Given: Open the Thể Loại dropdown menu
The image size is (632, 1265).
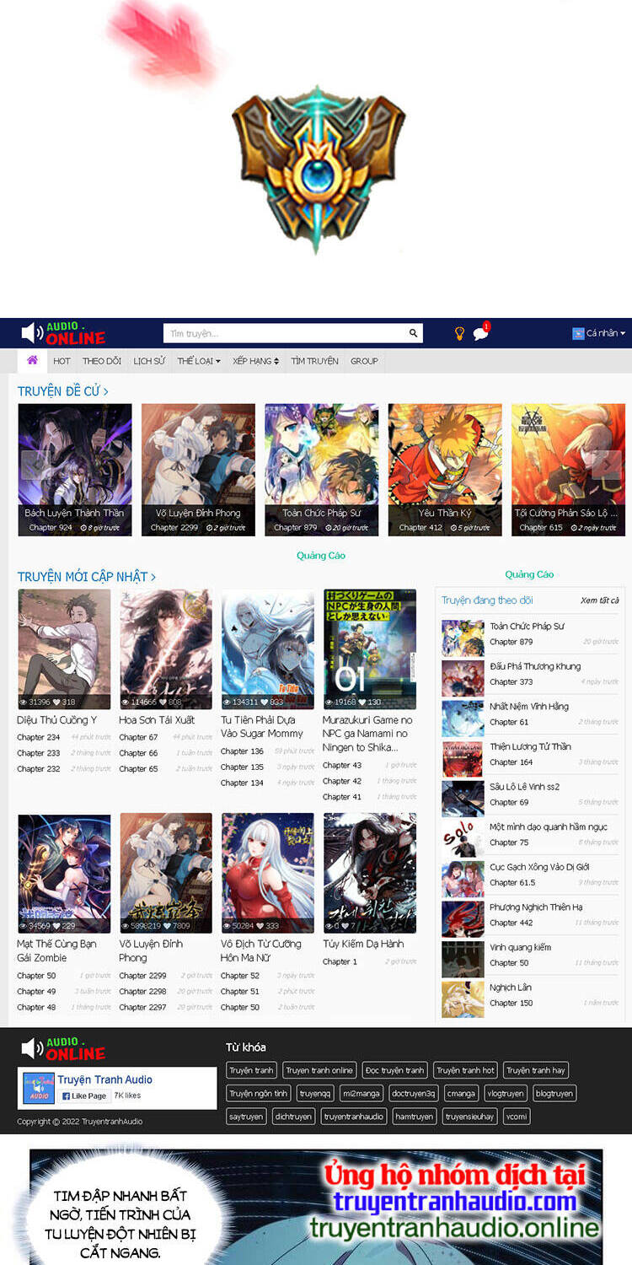Looking at the screenshot, I should point(198,361).
